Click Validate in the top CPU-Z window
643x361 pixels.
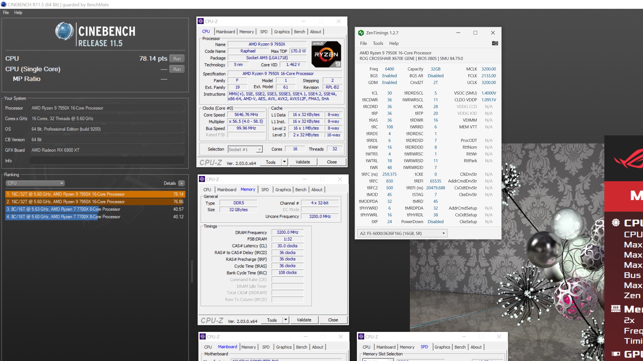303,162
